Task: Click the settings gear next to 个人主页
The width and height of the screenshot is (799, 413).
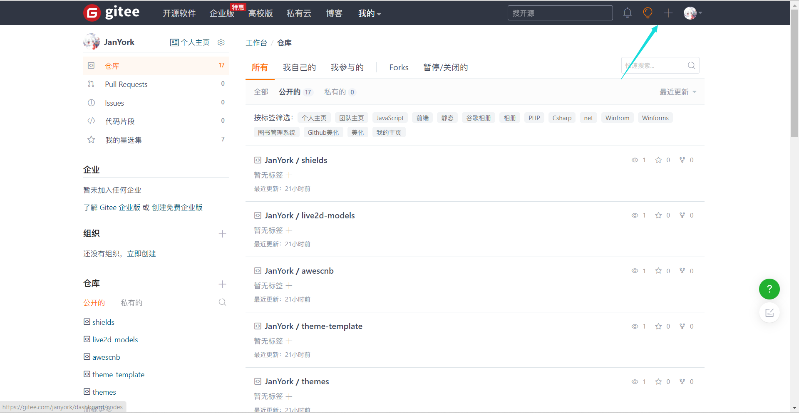Action: click(x=221, y=42)
